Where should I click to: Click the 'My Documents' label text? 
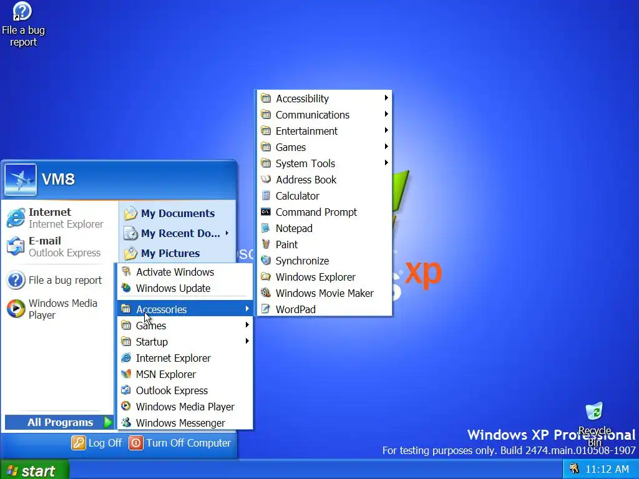[178, 213]
